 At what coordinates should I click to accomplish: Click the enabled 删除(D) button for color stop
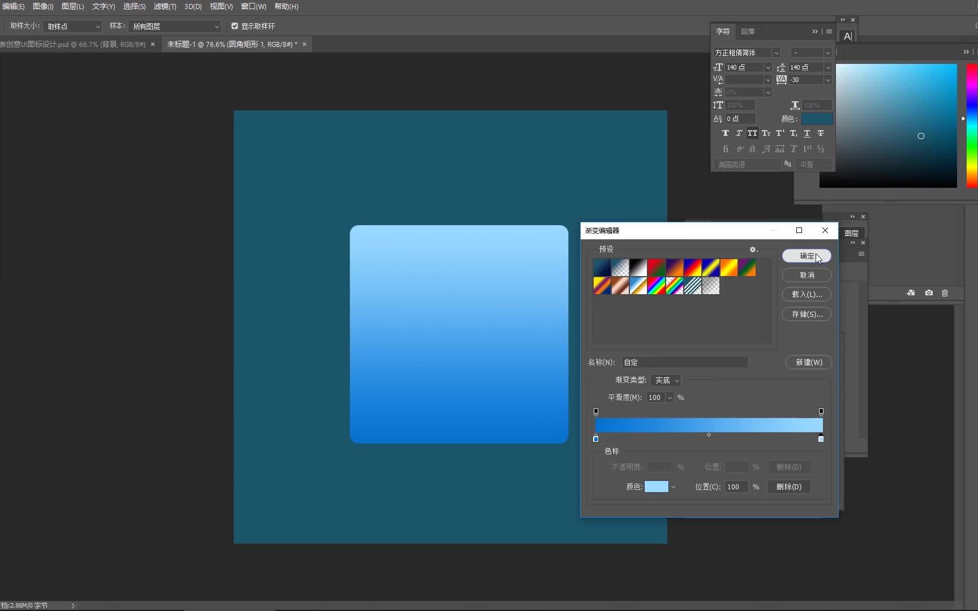[x=789, y=487]
